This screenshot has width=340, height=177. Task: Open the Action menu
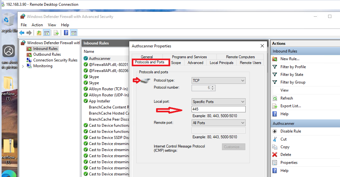37,25
